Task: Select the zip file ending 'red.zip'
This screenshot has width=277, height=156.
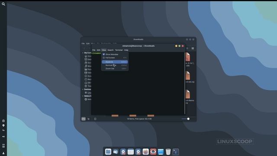Action: pyautogui.click(x=187, y=76)
